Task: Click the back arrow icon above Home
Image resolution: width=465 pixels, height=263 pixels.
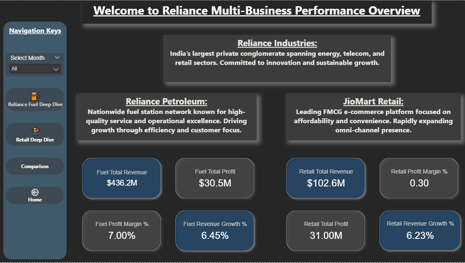Action: click(x=35, y=192)
